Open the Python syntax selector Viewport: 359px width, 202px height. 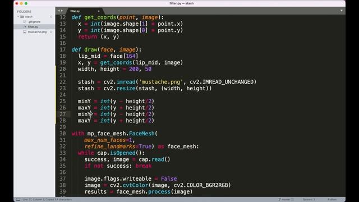coord(332,200)
